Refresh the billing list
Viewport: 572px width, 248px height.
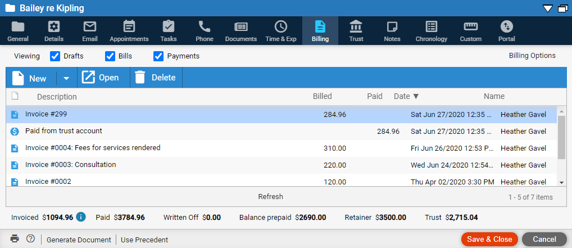pyautogui.click(x=270, y=196)
